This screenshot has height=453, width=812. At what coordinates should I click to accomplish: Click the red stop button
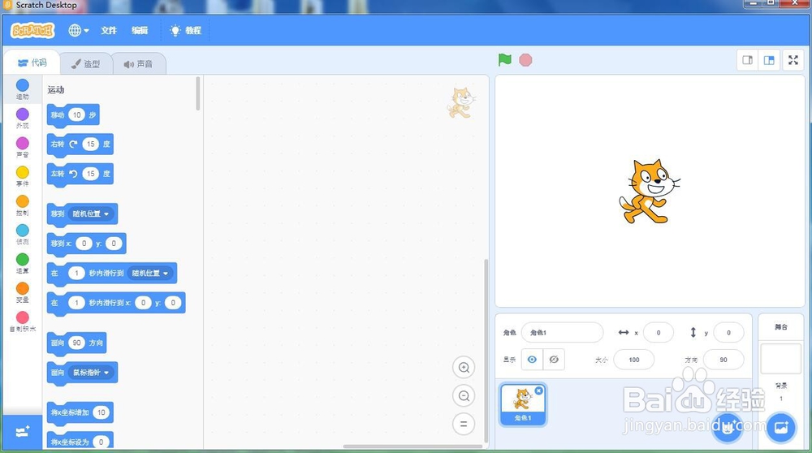(x=525, y=60)
